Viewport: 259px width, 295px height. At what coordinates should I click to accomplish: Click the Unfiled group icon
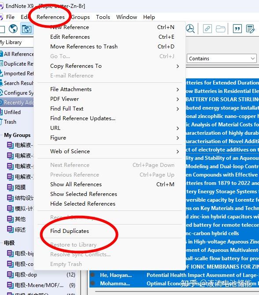(1, 112)
